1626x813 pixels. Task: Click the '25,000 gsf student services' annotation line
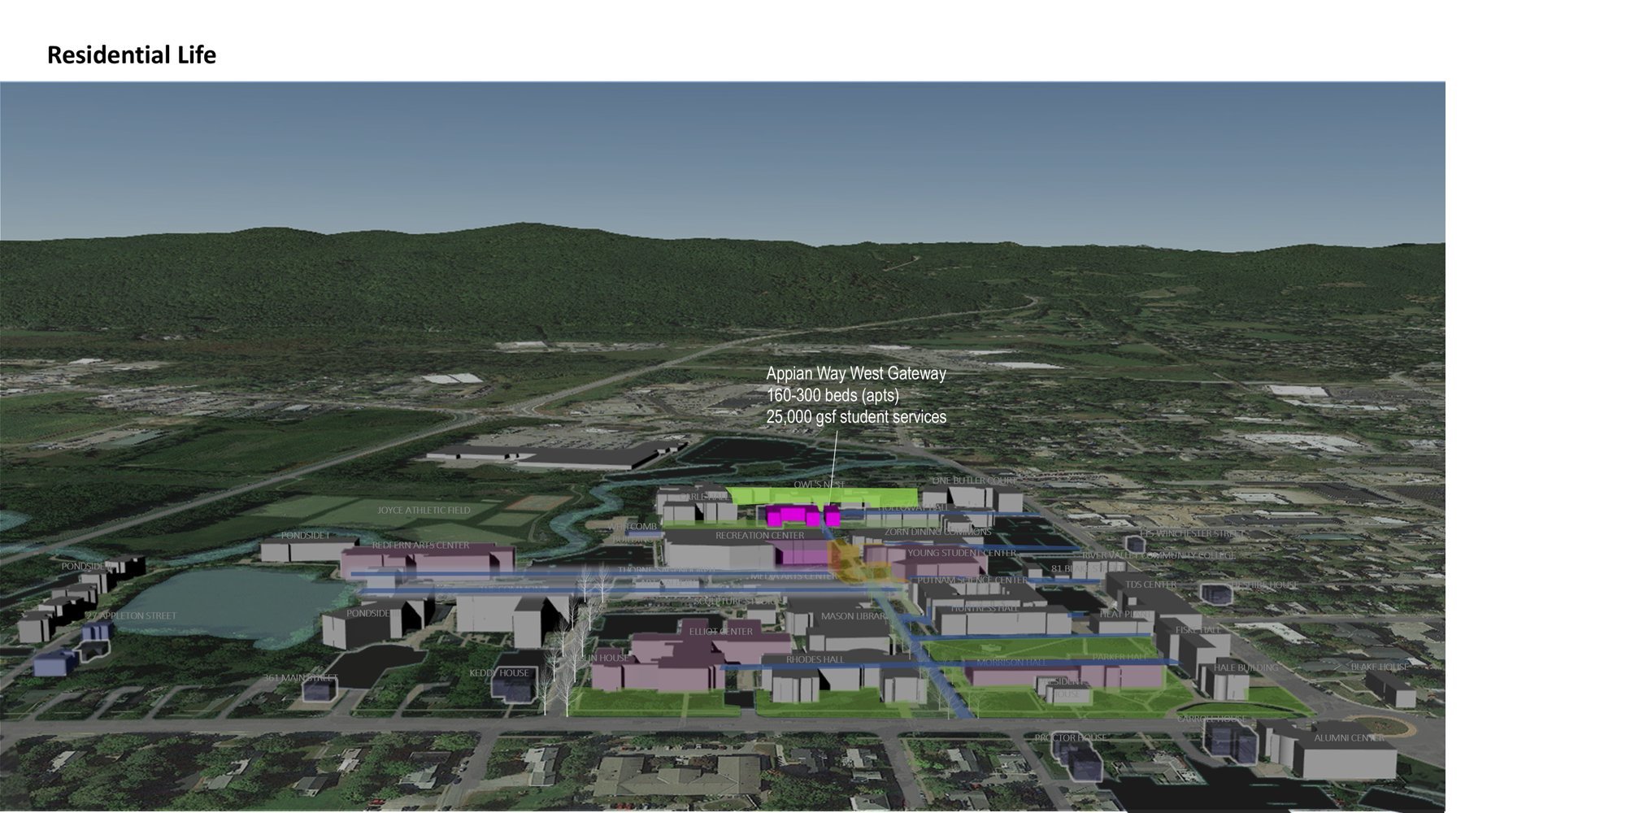click(856, 416)
